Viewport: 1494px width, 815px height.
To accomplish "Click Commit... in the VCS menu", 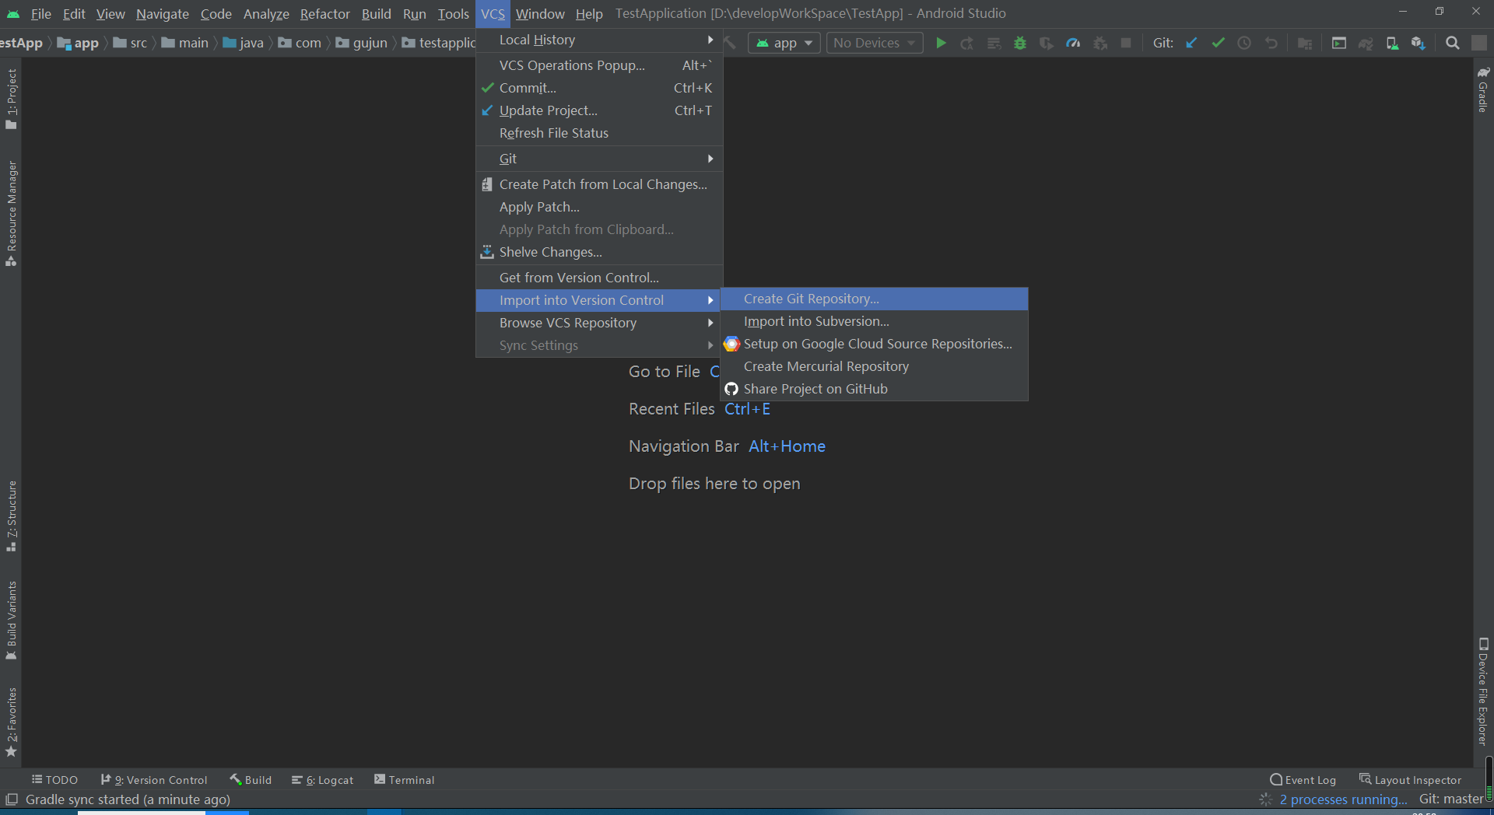I will (x=599, y=88).
